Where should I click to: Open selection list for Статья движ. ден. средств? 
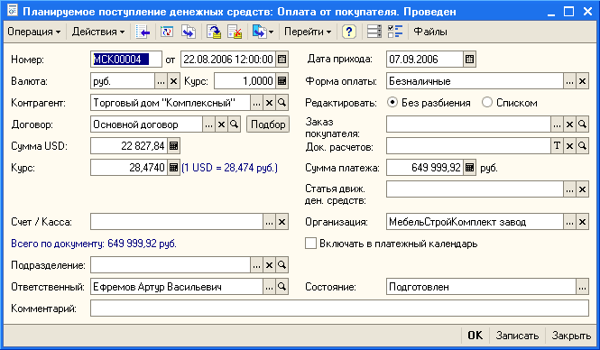[569, 189]
